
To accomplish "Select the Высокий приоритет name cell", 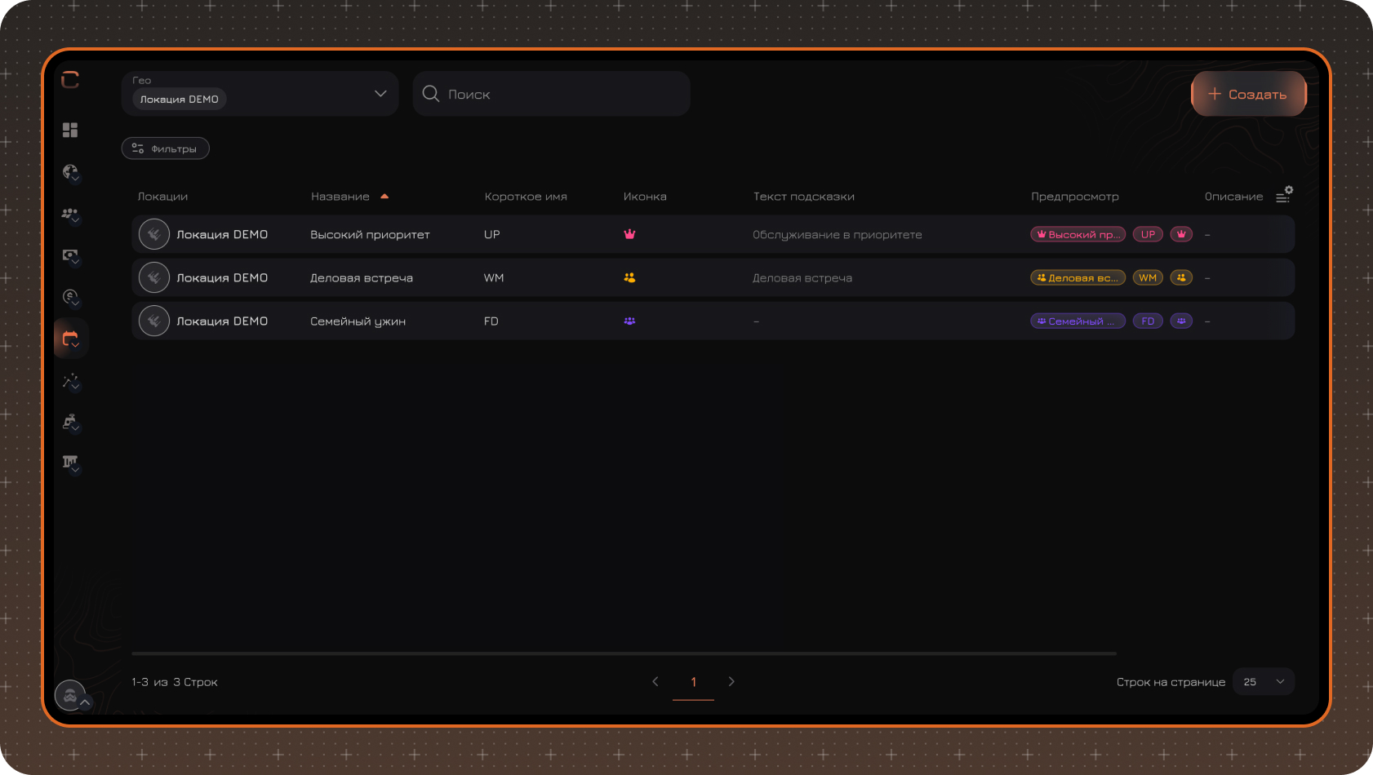I will click(x=370, y=234).
